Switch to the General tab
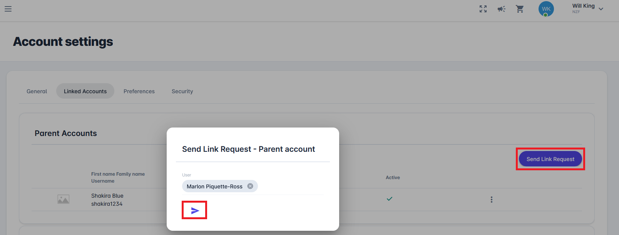This screenshot has width=619, height=235. coord(37,91)
